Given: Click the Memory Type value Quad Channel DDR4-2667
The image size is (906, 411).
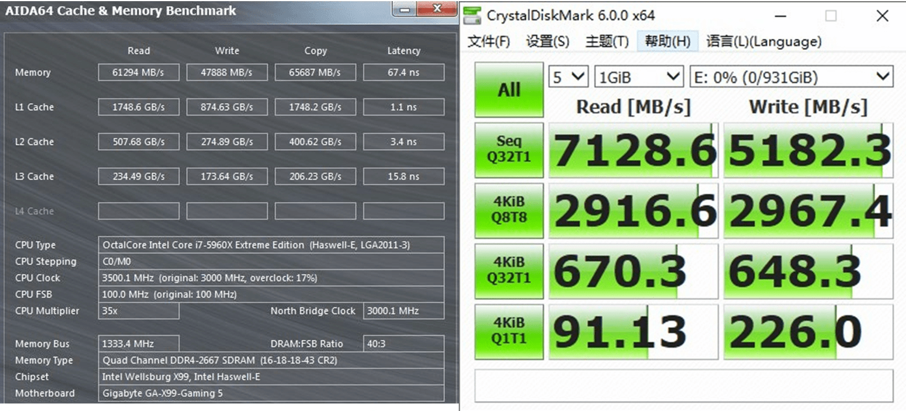Looking at the screenshot, I should (x=271, y=360).
